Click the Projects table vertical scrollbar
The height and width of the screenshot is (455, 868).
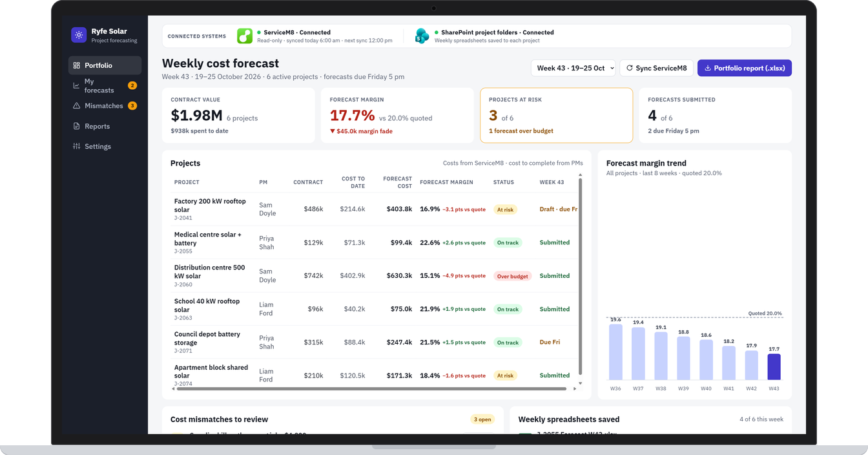(x=580, y=277)
